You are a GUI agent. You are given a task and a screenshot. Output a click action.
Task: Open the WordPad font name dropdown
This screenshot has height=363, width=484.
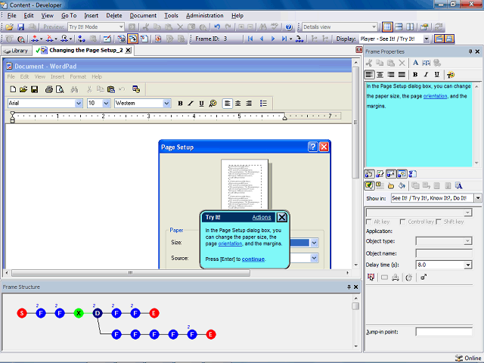click(x=79, y=104)
